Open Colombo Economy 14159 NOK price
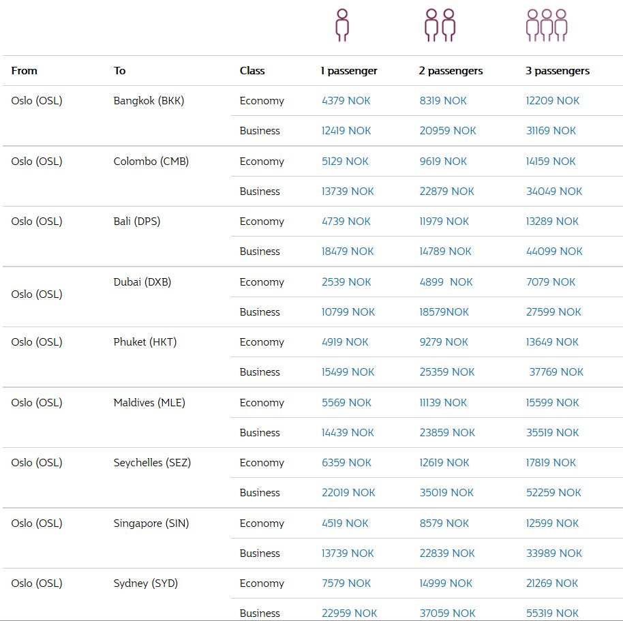Image resolution: width=623 pixels, height=621 pixels. click(551, 162)
